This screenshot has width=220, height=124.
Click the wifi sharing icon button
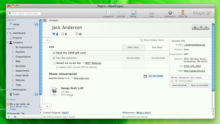[201, 27]
